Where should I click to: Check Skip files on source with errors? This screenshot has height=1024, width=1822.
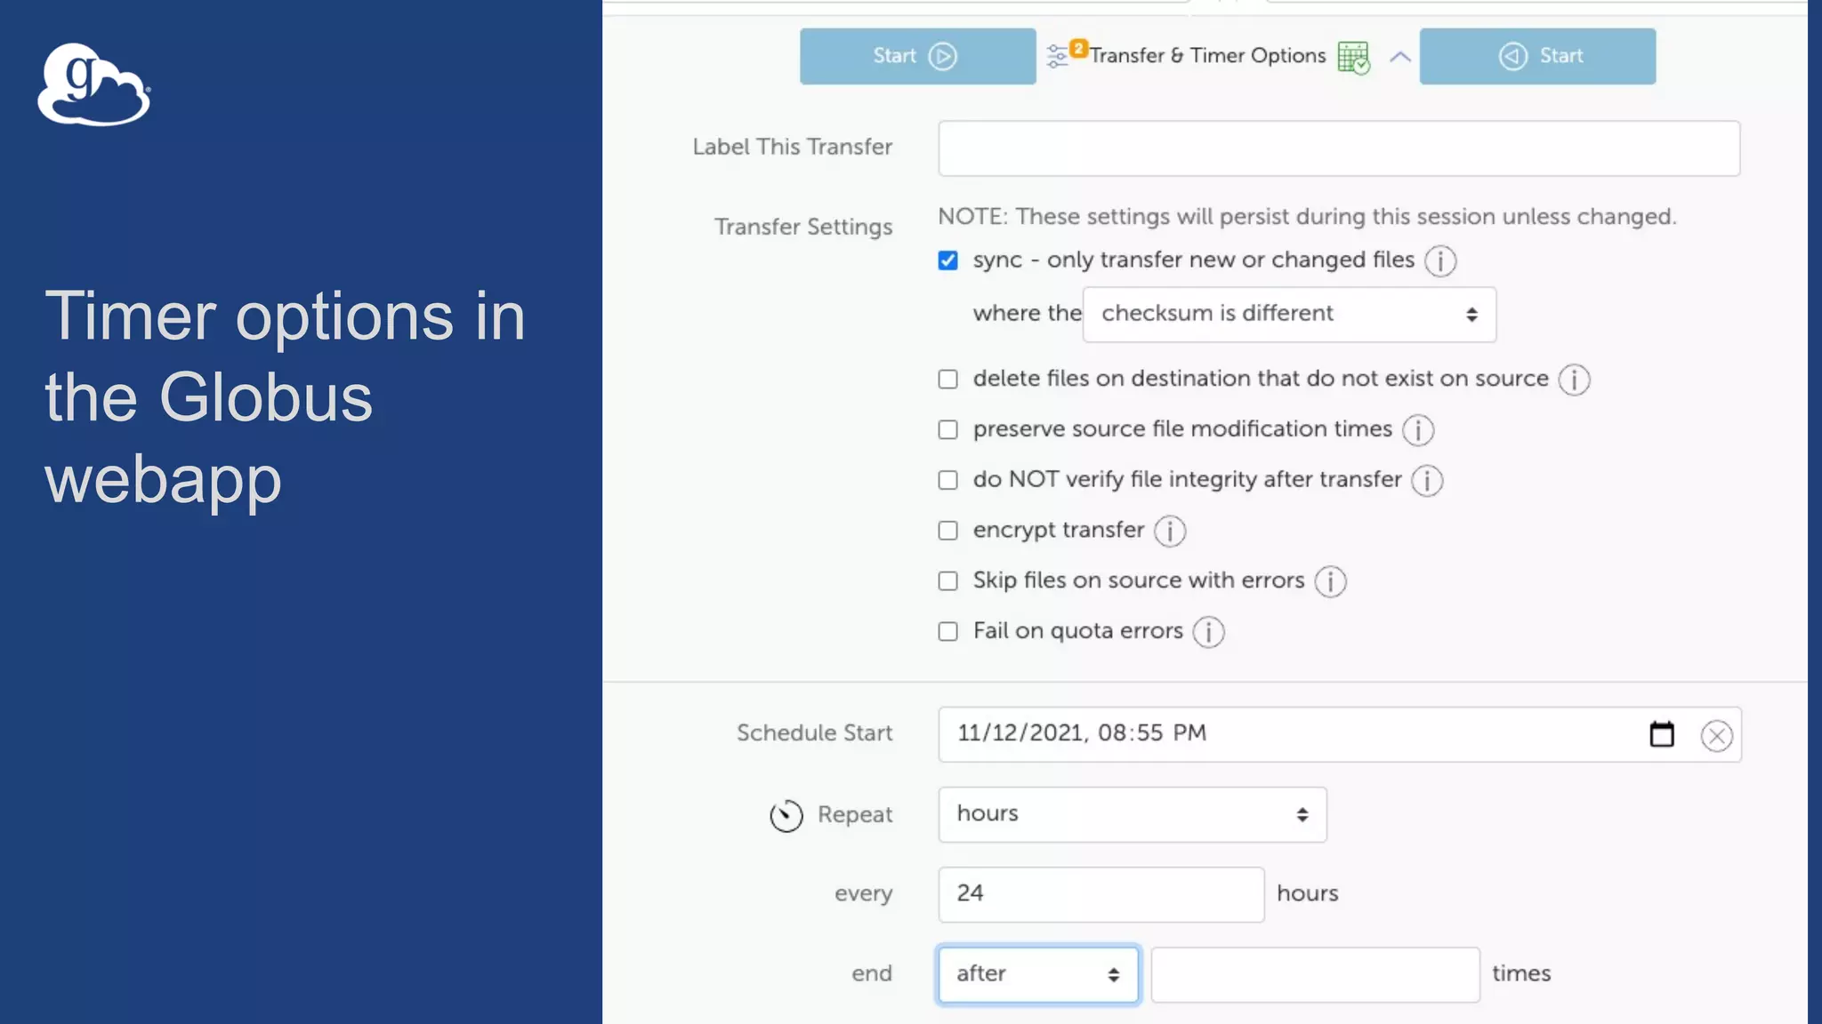click(947, 581)
